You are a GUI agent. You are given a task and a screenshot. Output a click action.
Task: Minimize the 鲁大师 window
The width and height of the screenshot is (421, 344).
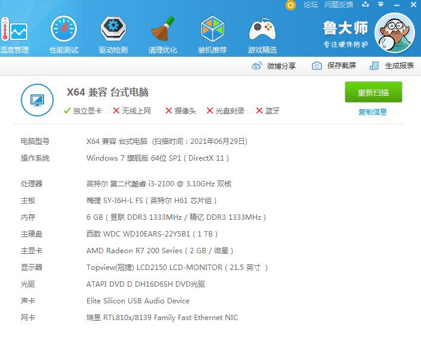(397, 5)
